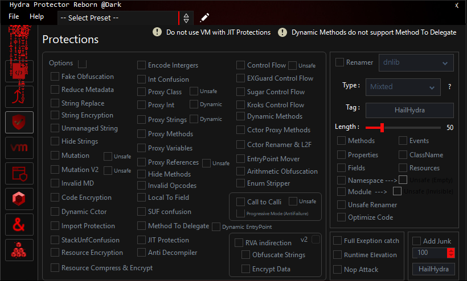Click the ampersand sidebar icon

tap(19, 225)
